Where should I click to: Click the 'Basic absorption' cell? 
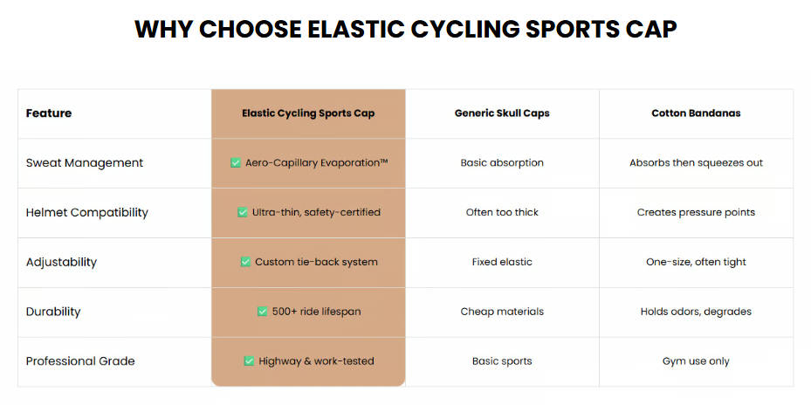click(502, 163)
